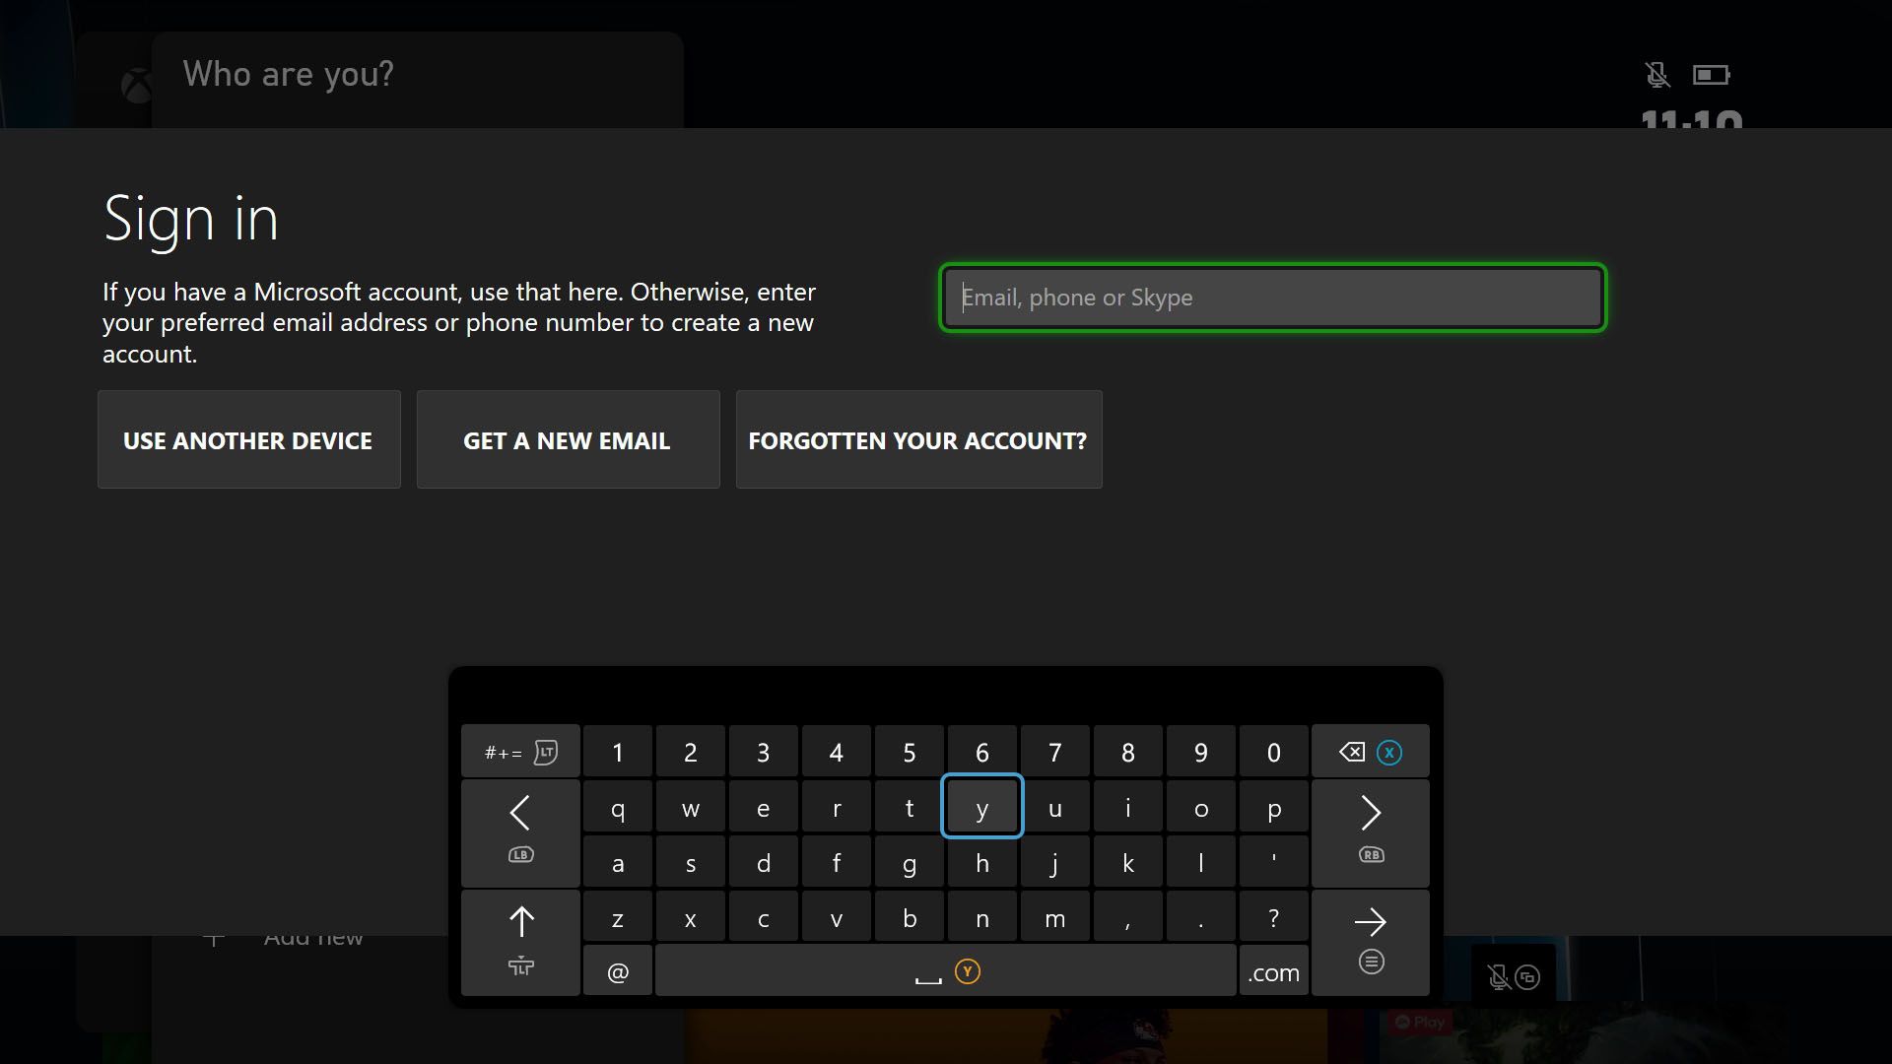Tap the r letter key
Screen dimensions: 1892x1064
tap(837, 808)
